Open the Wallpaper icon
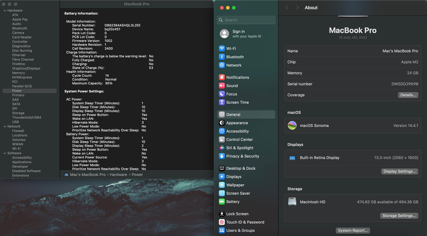This screenshot has height=236, width=427. pos(222,185)
